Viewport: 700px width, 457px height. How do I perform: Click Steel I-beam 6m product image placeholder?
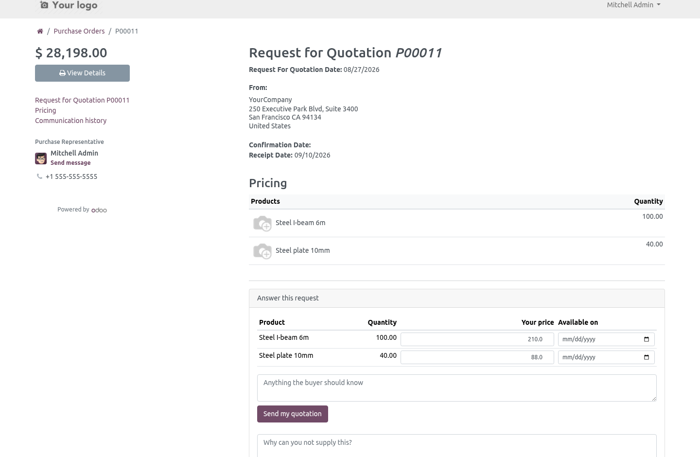coord(262,223)
